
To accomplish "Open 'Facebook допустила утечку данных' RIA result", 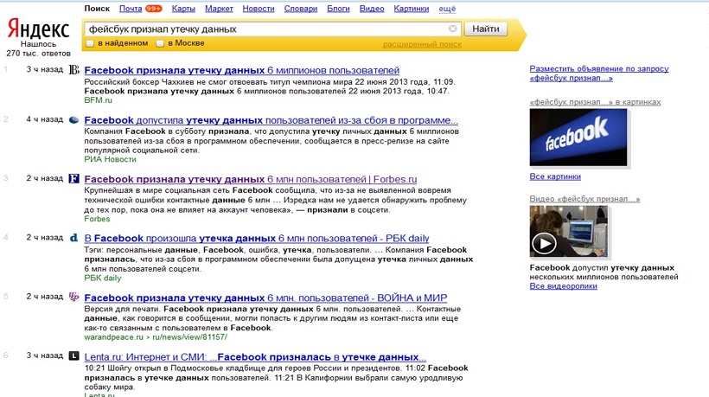I will 271,120.
